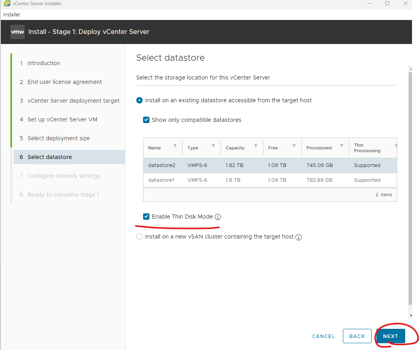Click the CANCEL button
Viewport: 420px width, 350px height.
(323, 336)
